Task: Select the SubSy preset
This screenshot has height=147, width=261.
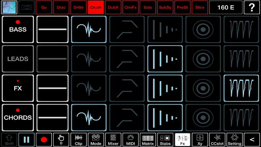Action: point(165,7)
